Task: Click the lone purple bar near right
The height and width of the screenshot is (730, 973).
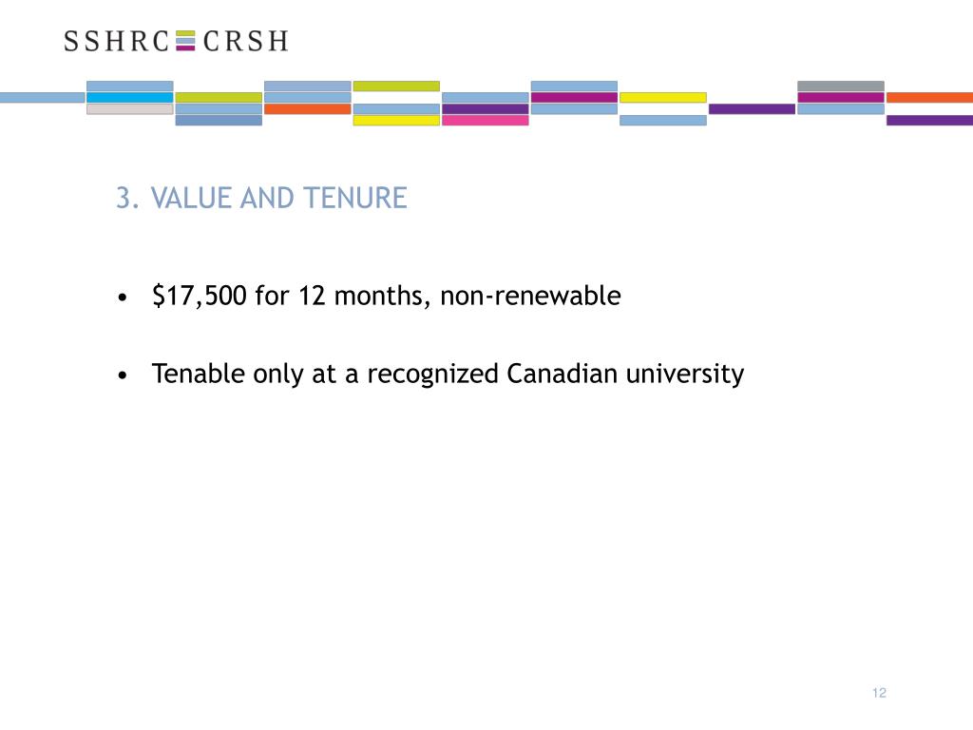Action: tap(753, 109)
